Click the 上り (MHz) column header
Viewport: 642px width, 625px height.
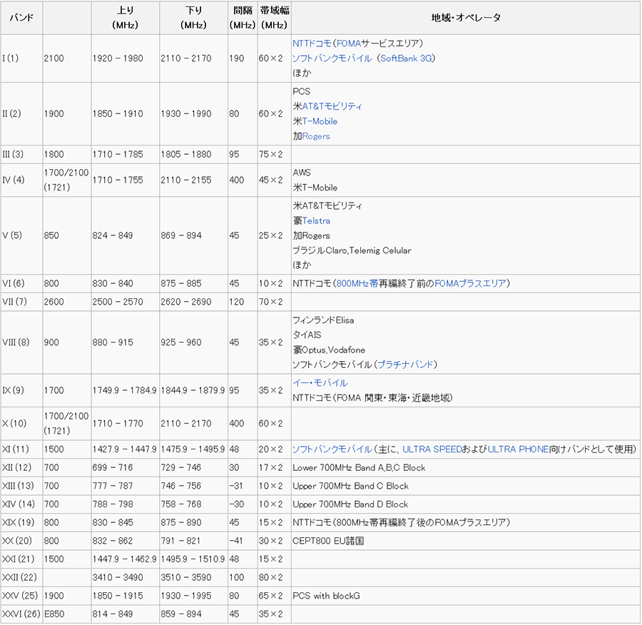[126, 18]
